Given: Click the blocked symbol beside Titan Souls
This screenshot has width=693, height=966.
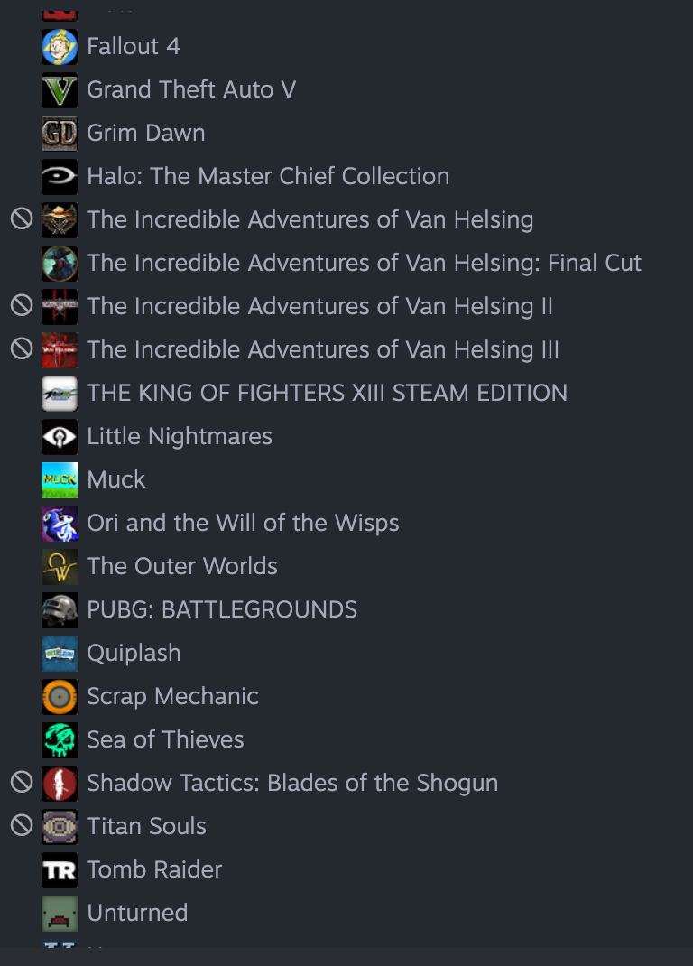Looking at the screenshot, I should click(22, 825).
